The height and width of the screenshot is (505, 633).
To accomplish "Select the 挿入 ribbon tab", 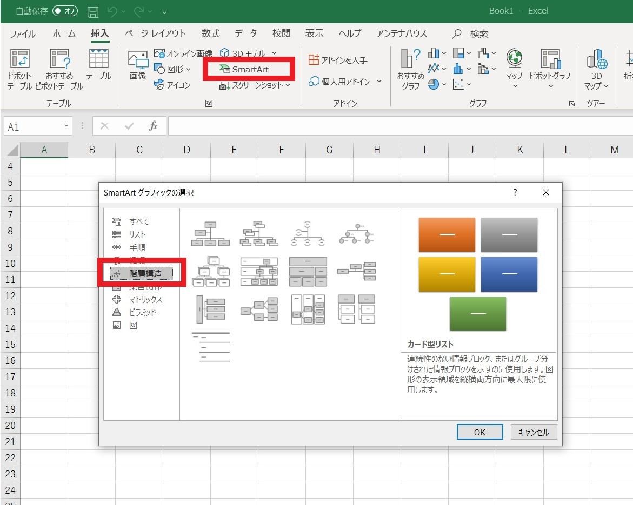I will 99,33.
